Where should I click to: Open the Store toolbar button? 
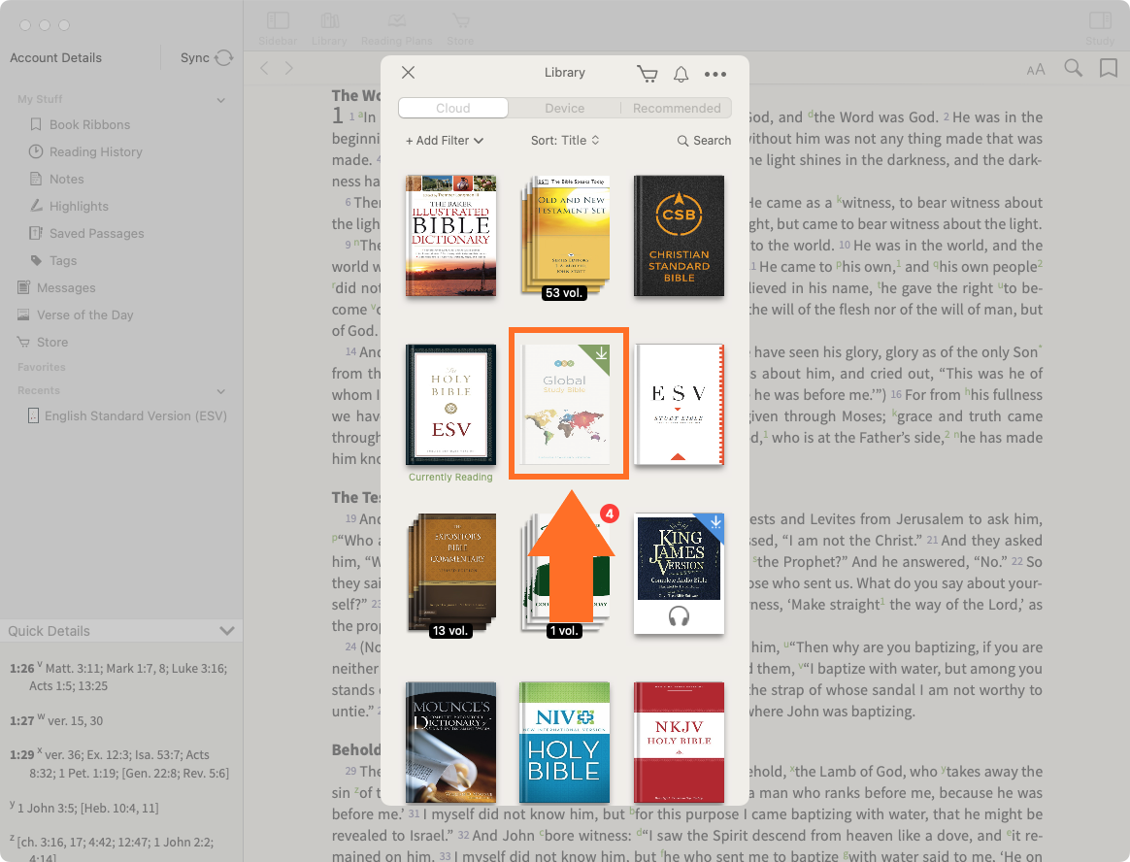pos(460,27)
